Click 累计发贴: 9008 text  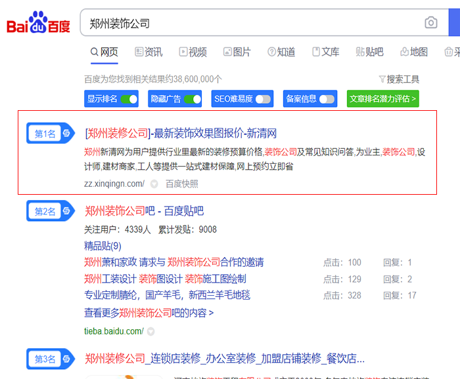point(187,229)
